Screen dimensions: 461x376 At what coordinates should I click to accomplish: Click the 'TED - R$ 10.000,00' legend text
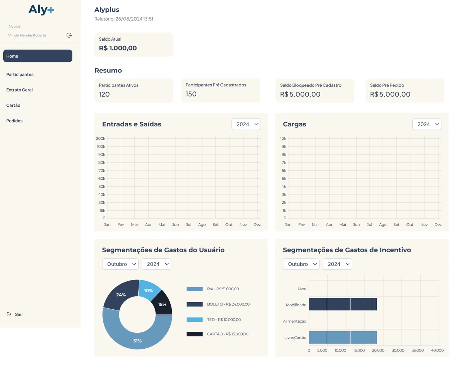point(224,319)
